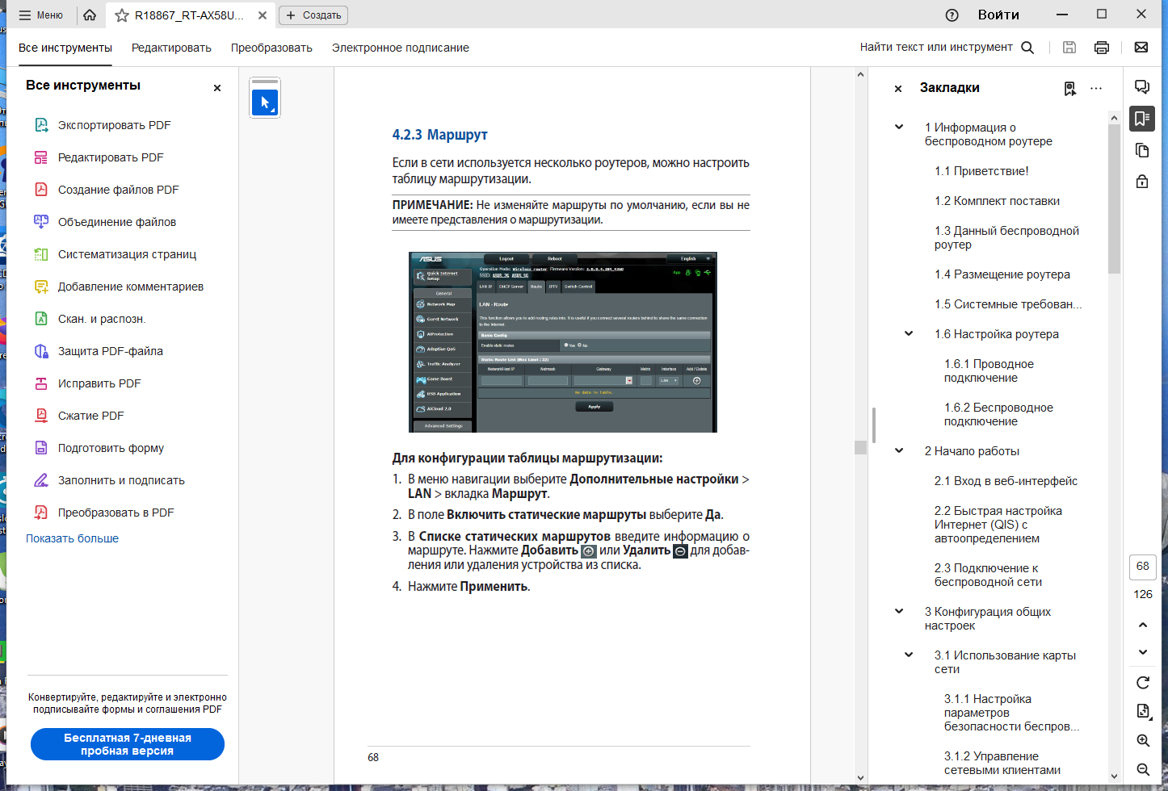Open bookmark 2.3 Подключение к беспроводной сети
Screen dimensions: 1168x791
[x=988, y=575]
